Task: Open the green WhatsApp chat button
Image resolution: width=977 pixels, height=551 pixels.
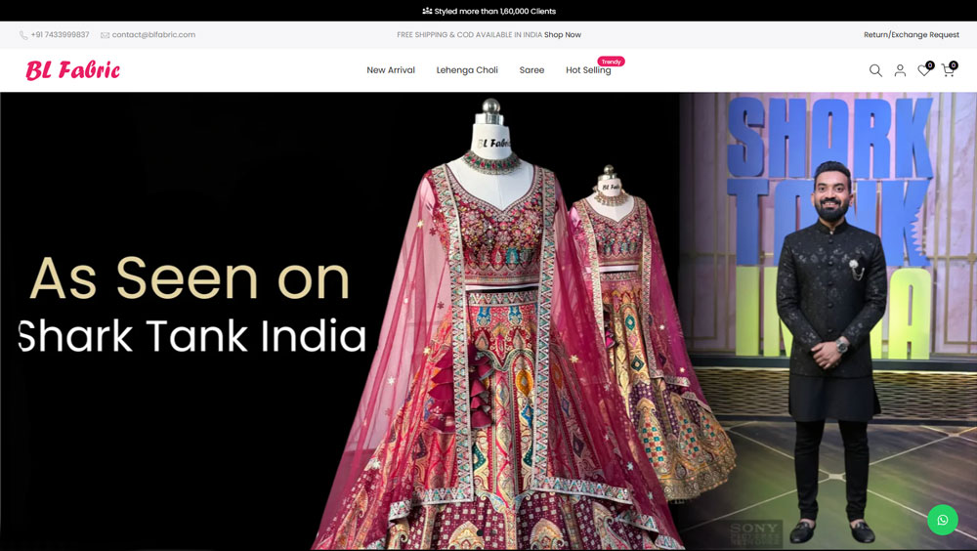Action: (942, 520)
